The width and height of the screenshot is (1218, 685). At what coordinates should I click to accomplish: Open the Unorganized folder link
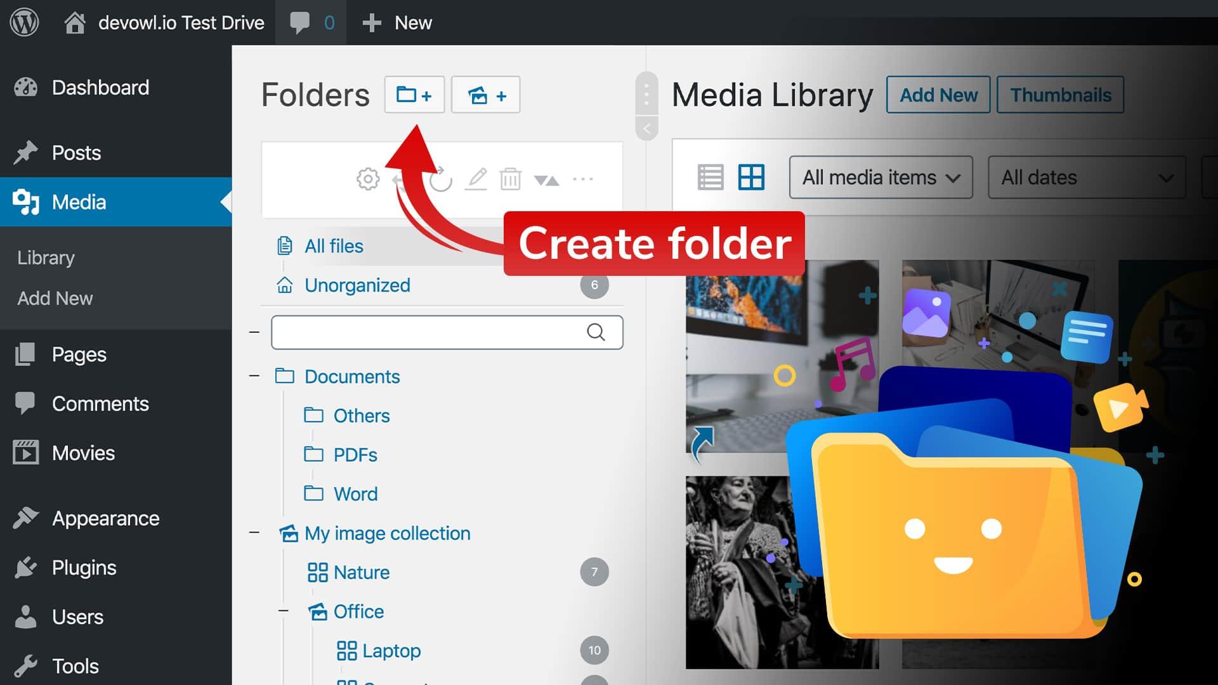[357, 285]
